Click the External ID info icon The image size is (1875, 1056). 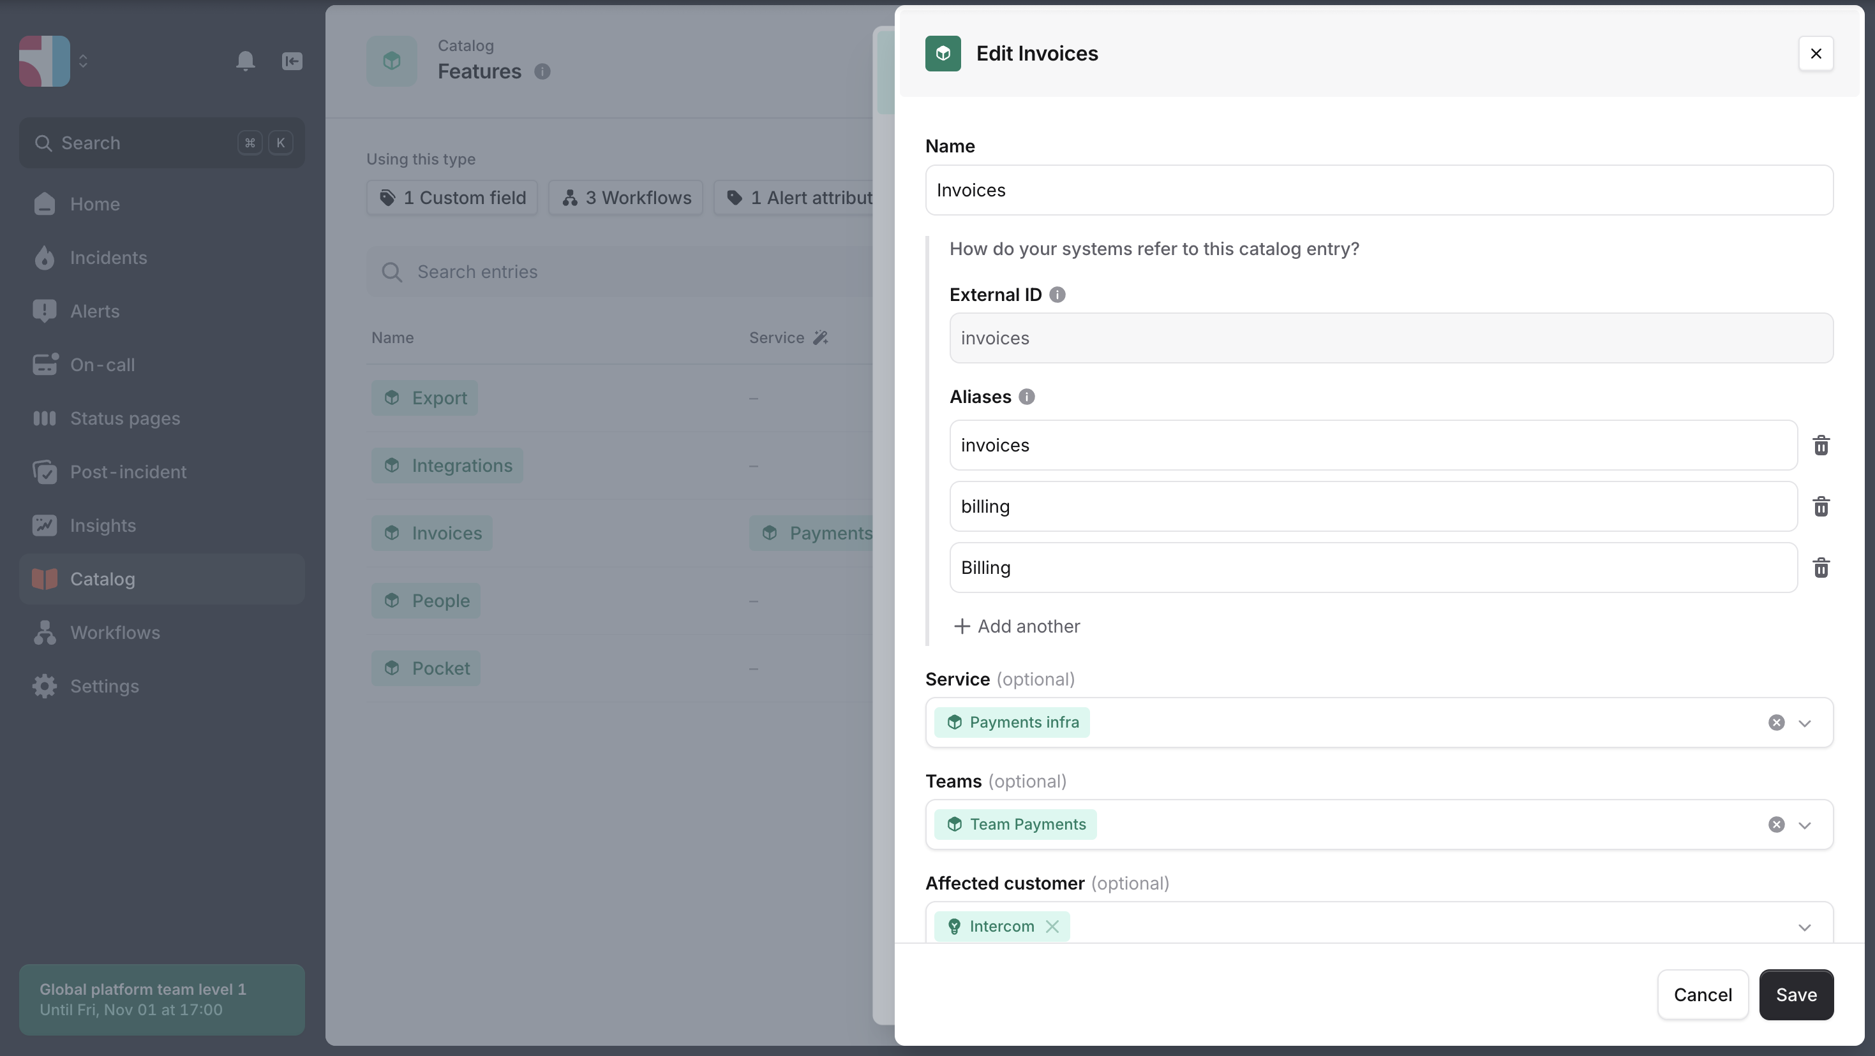(x=1057, y=295)
